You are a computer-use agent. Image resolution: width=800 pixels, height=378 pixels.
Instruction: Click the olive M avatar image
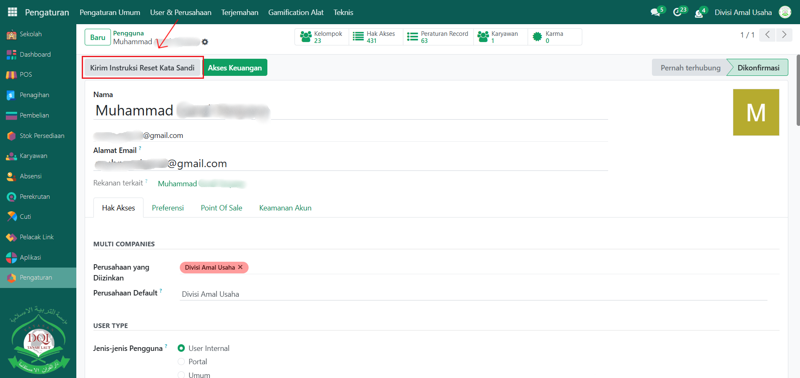pos(756,112)
